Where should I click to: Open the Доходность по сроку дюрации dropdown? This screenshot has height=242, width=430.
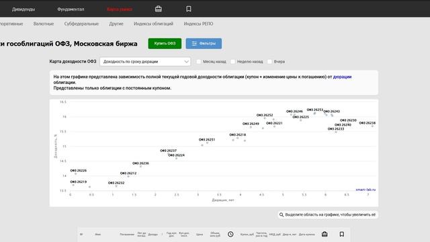pyautogui.click(x=145, y=61)
